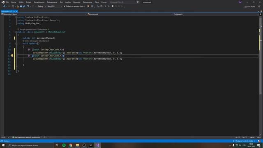Open Spotify from the taskbar

tap(64, 145)
